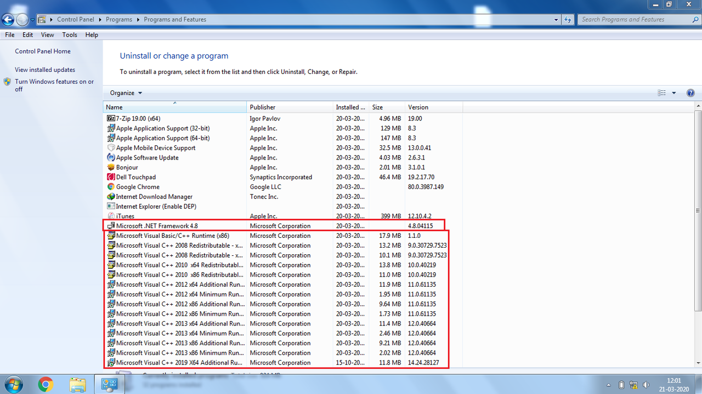Image resolution: width=702 pixels, height=394 pixels.
Task: Open File Explorer from the taskbar
Action: pos(77,385)
